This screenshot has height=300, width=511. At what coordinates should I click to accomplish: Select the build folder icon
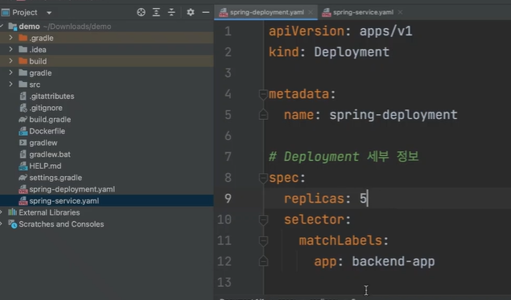(x=23, y=61)
